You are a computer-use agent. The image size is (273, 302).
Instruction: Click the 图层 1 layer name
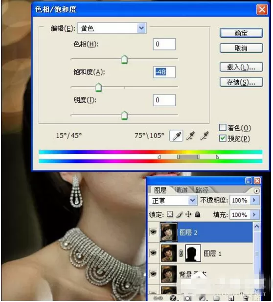coord(212,254)
